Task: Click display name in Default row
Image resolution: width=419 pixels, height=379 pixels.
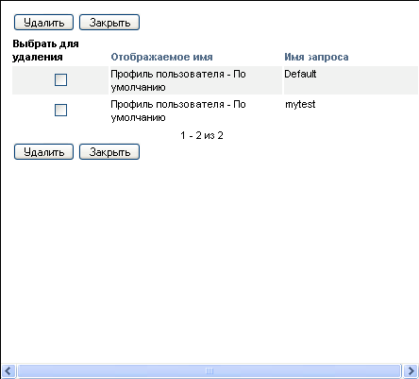Action: [x=178, y=80]
